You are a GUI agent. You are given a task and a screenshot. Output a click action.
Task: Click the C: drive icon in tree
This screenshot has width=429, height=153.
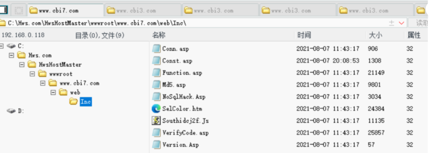[11, 46]
